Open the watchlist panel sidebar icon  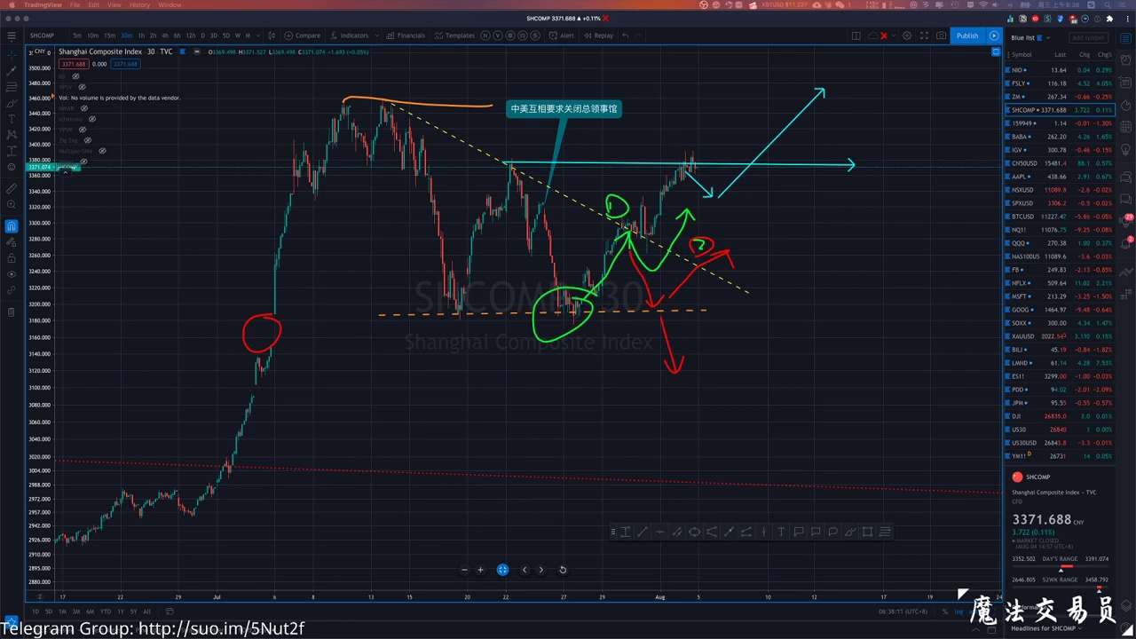coord(1125,37)
